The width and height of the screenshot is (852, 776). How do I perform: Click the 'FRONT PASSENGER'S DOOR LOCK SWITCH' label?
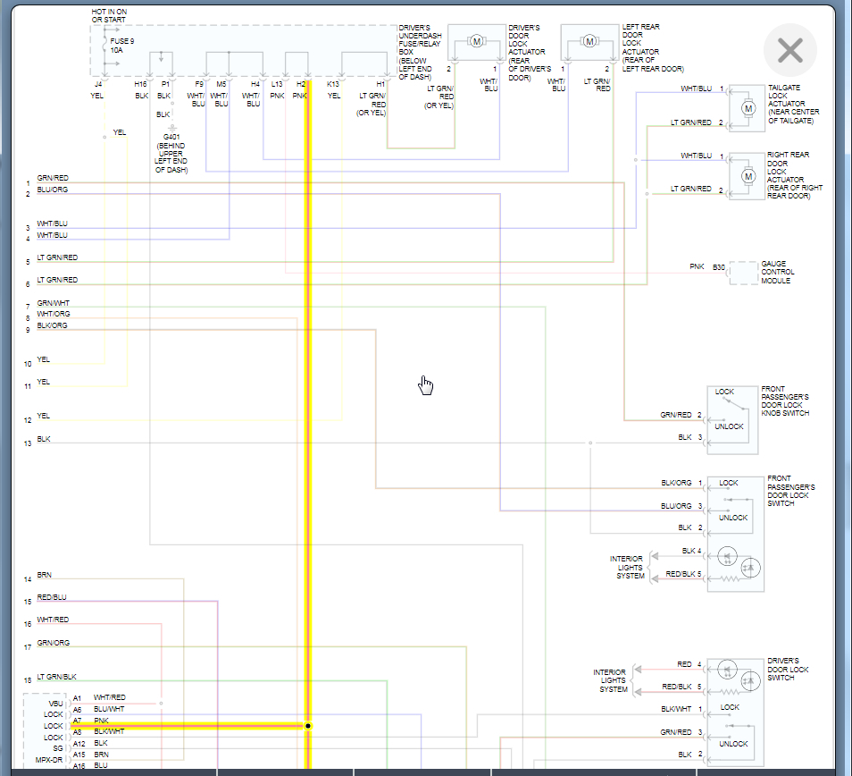point(791,491)
